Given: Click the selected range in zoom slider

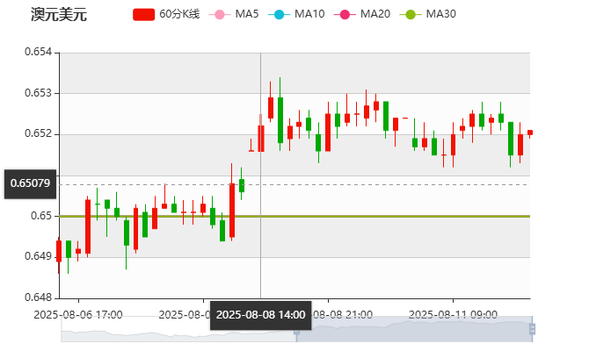Looking at the screenshot, I should 413,330.
